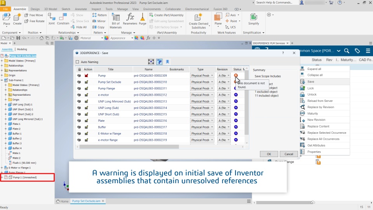Viewport: 373px width, 210px height.
Task: Click the select-all icon in Save dialog
Action: [x=151, y=62]
